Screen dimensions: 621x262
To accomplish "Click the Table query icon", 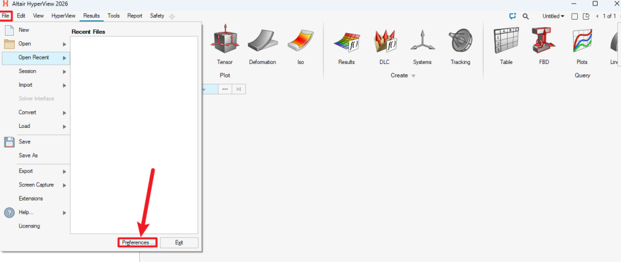I will pos(506,42).
